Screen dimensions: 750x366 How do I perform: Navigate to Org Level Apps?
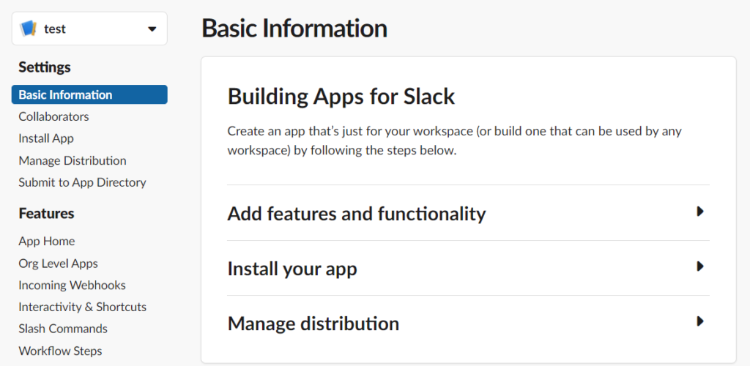pyautogui.click(x=58, y=263)
